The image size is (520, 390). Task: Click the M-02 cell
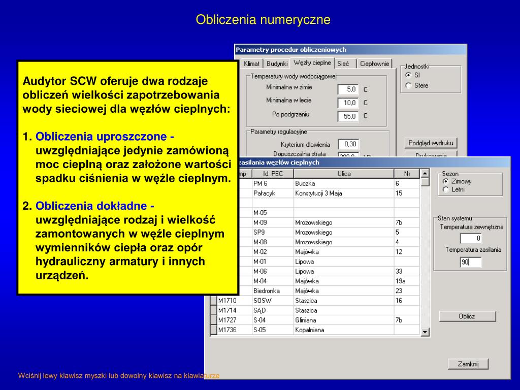point(273,252)
